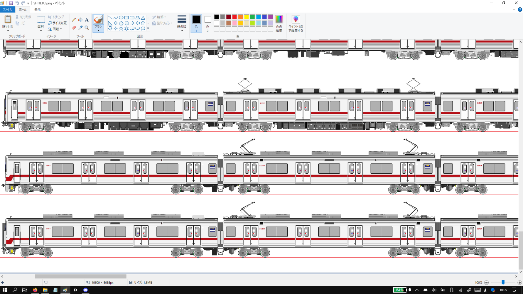This screenshot has height=294, width=523.
Task: Open ペイント 3D で編集する
Action: (295, 24)
